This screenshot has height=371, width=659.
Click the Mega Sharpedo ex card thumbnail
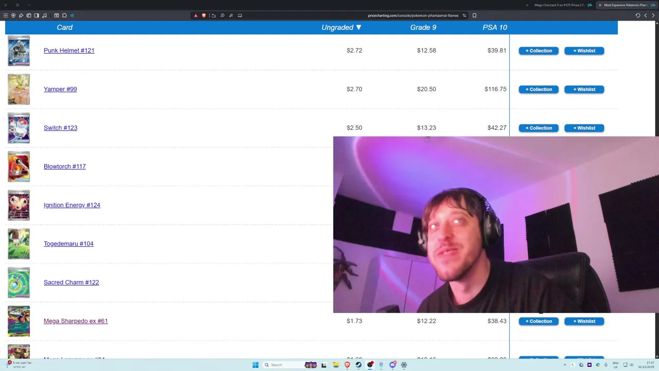[x=19, y=321]
